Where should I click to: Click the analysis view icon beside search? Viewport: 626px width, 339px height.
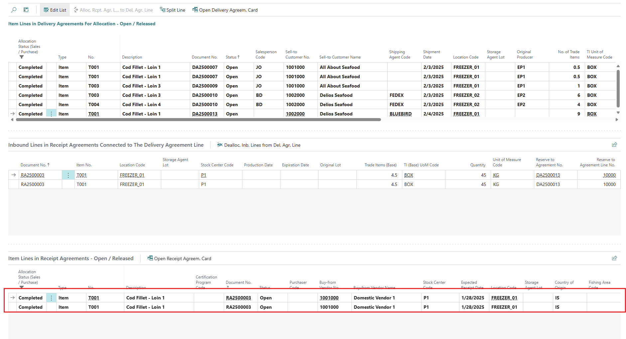point(26,10)
